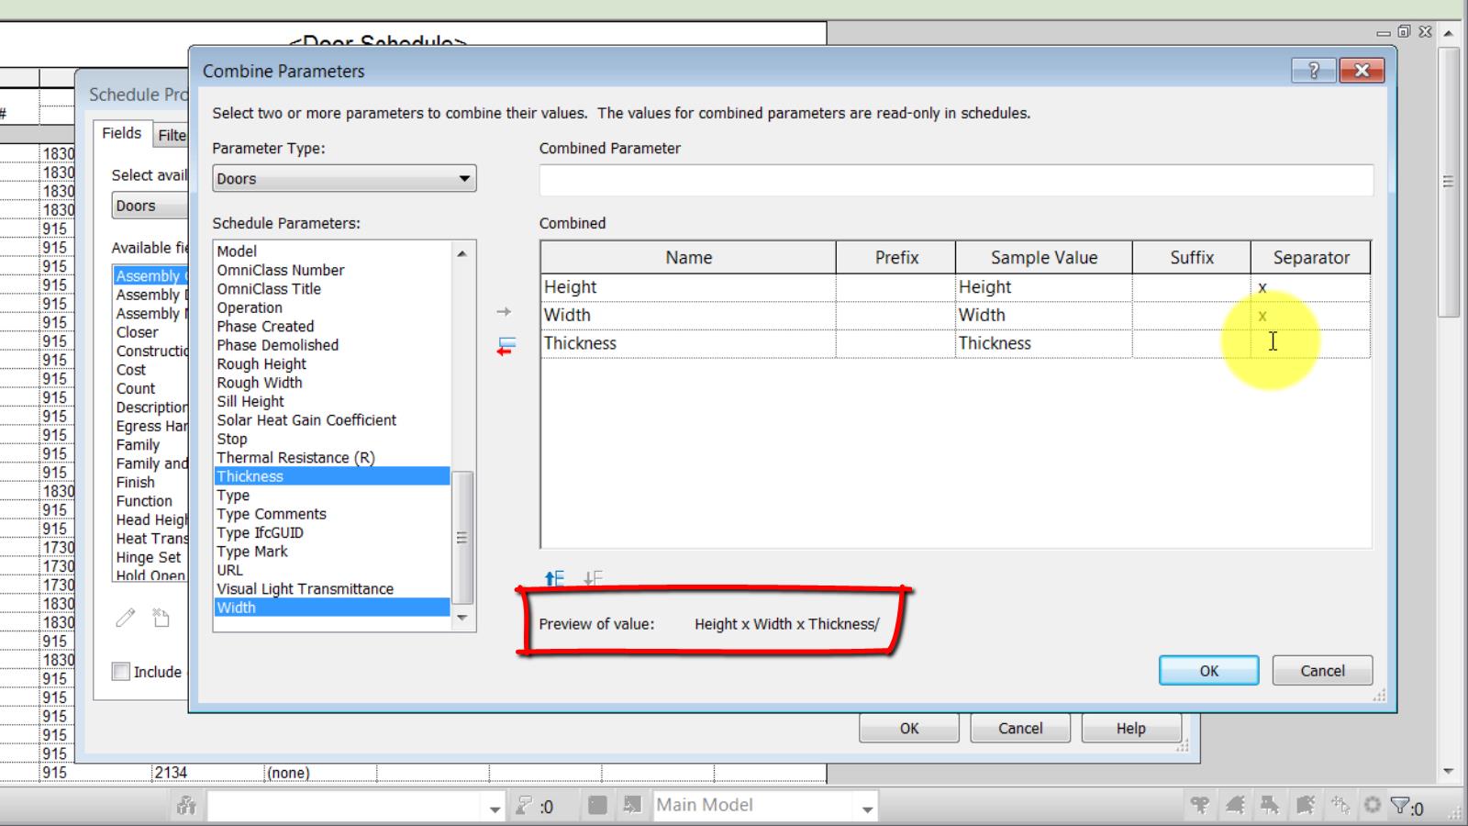Click the design options icon left of Main Model

(x=597, y=806)
